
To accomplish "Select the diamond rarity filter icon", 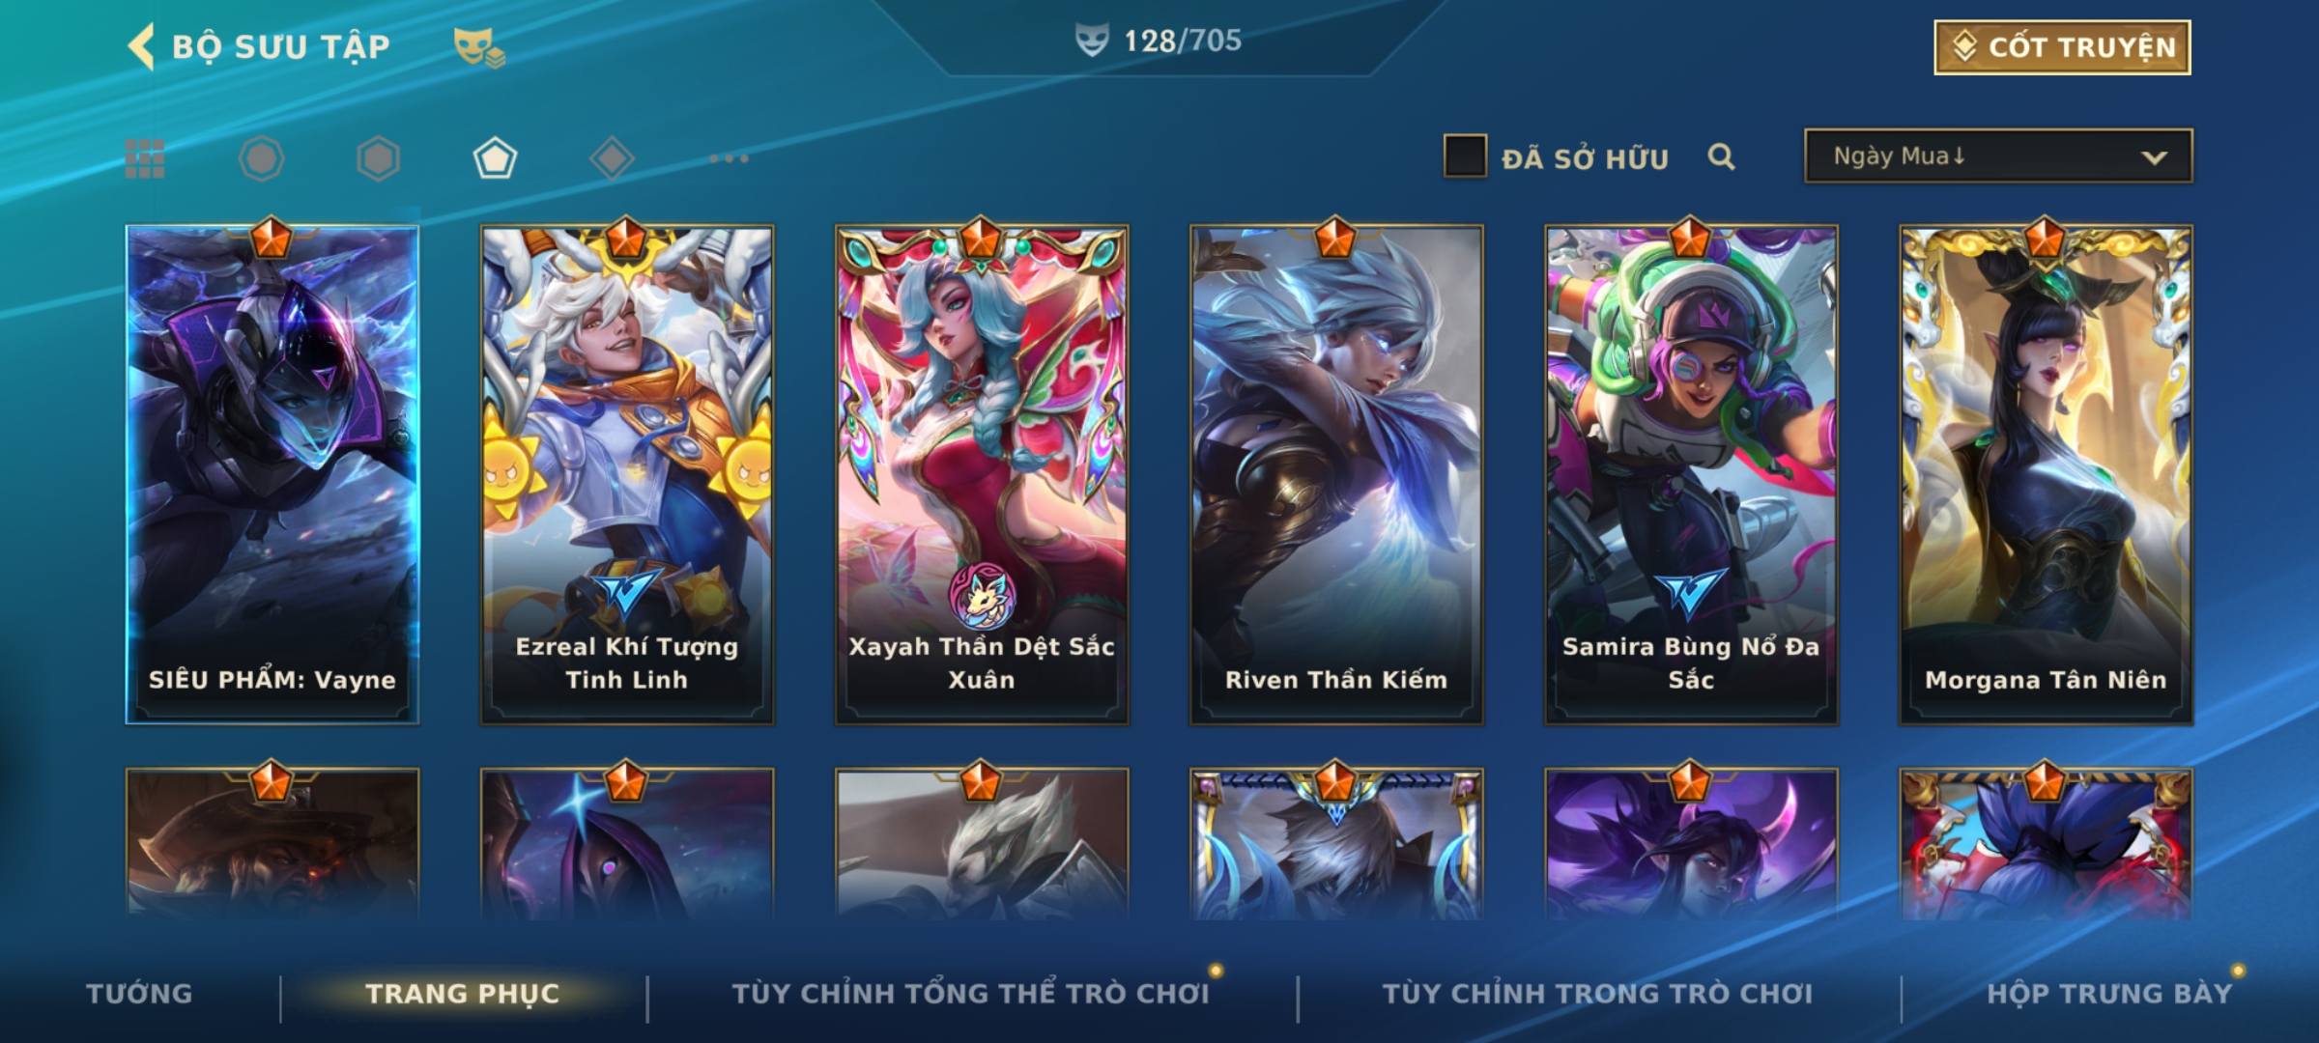I will point(612,158).
